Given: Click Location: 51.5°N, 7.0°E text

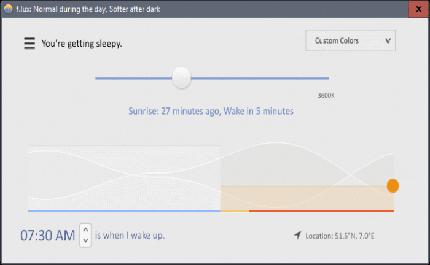Looking at the screenshot, I should coord(340,236).
